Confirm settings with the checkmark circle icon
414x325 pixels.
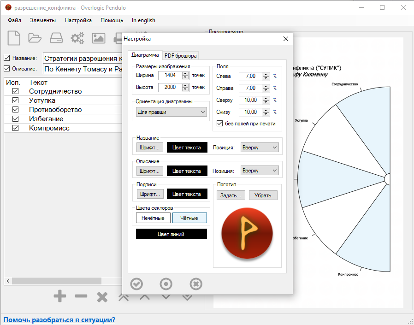click(x=136, y=284)
